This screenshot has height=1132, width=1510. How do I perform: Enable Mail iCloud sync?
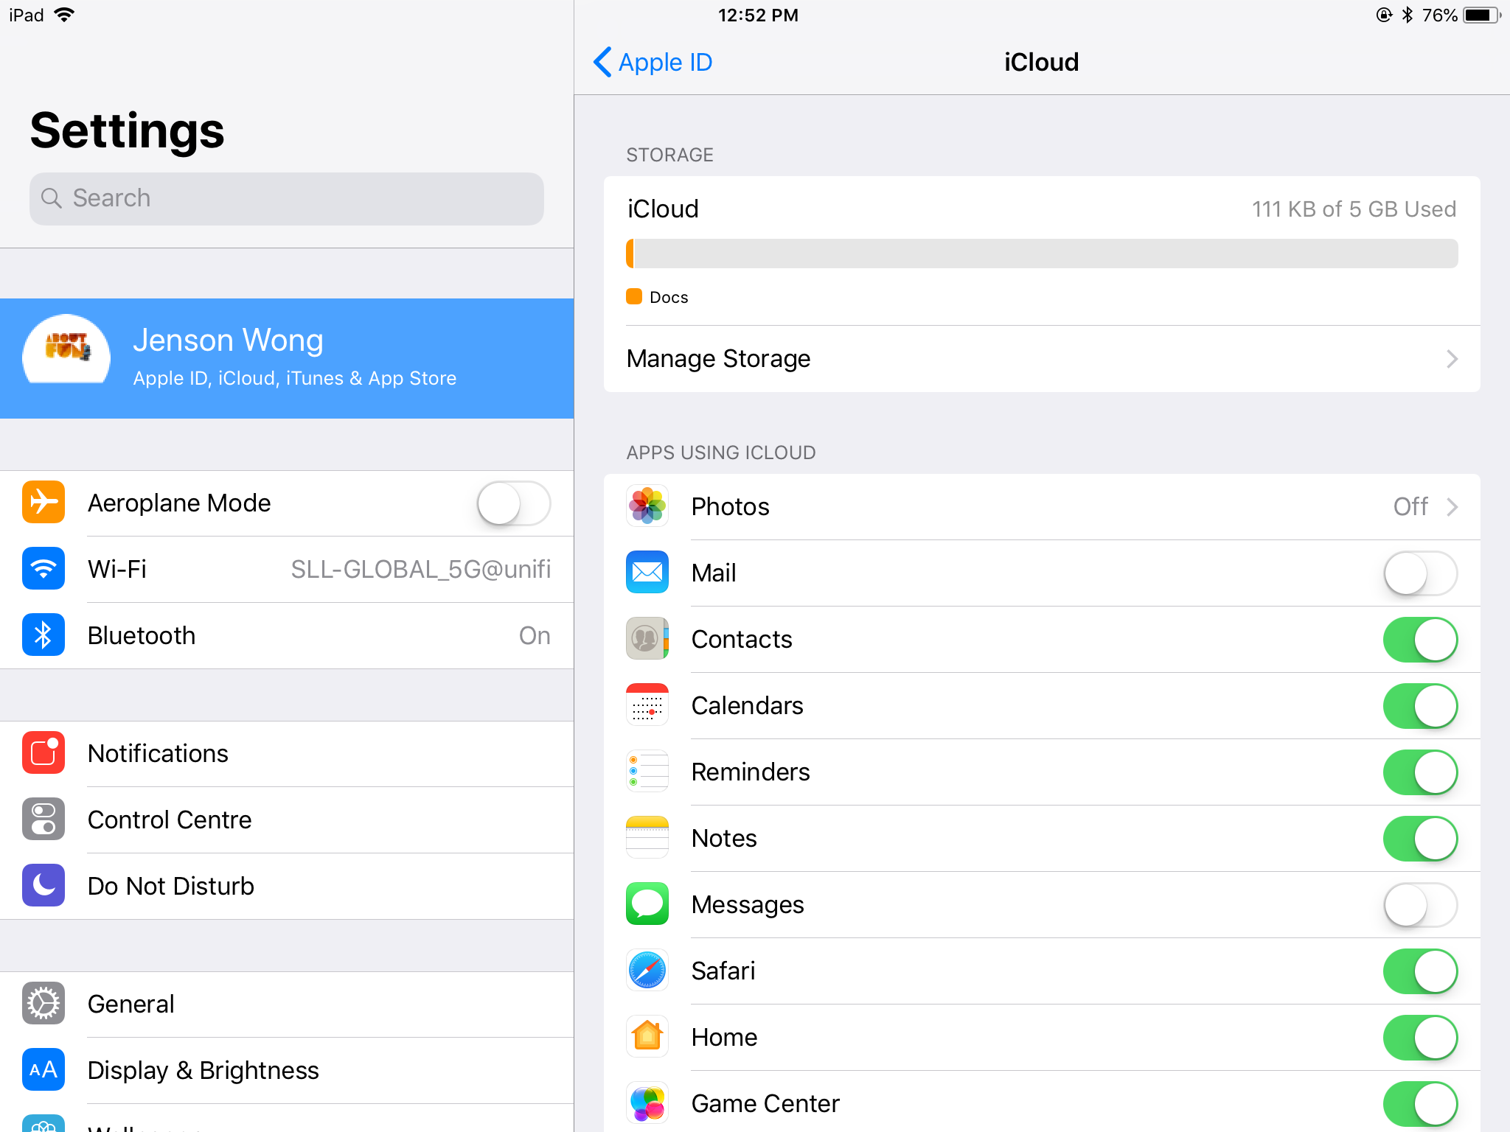coord(1423,573)
